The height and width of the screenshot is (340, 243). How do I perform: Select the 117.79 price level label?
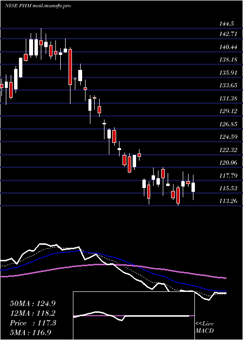click(x=228, y=176)
